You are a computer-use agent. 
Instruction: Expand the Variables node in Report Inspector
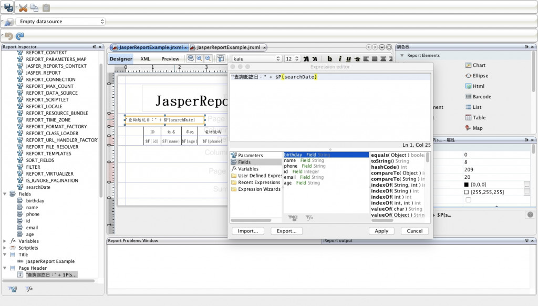click(5, 241)
